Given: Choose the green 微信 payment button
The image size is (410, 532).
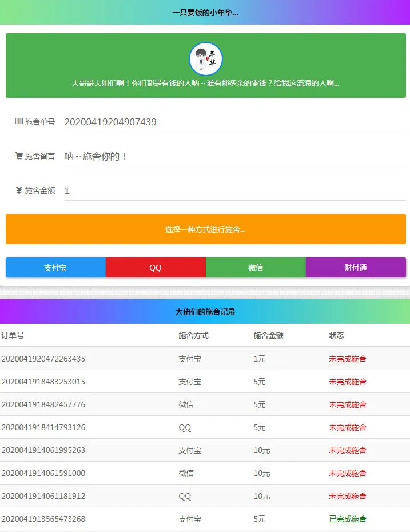Looking at the screenshot, I should click(256, 267).
